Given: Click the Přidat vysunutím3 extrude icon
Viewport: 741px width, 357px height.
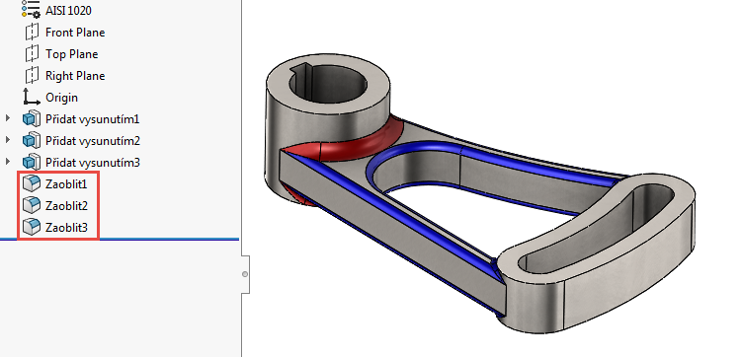Looking at the screenshot, I should click(x=32, y=163).
